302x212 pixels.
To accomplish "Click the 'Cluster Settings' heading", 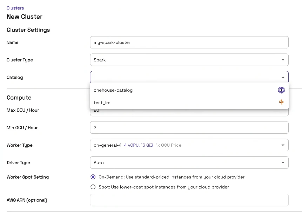I will click(x=28, y=30).
